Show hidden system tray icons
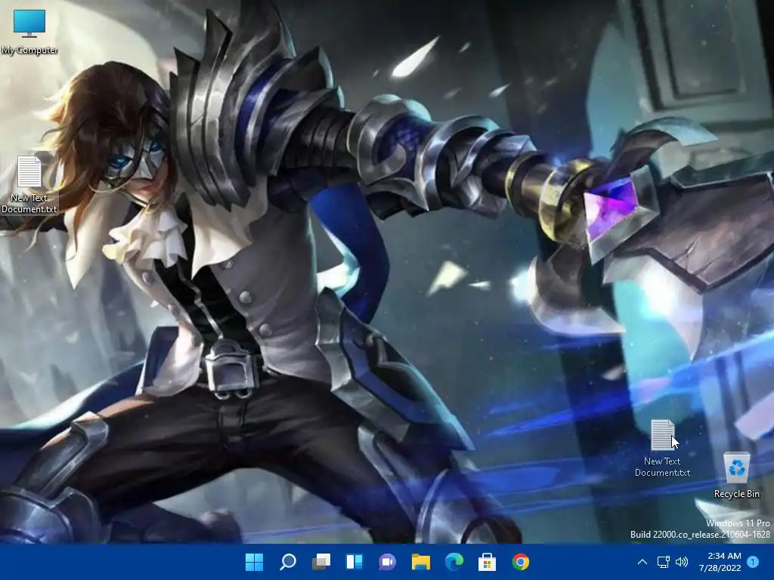Viewport: 774px width, 580px height. click(642, 562)
